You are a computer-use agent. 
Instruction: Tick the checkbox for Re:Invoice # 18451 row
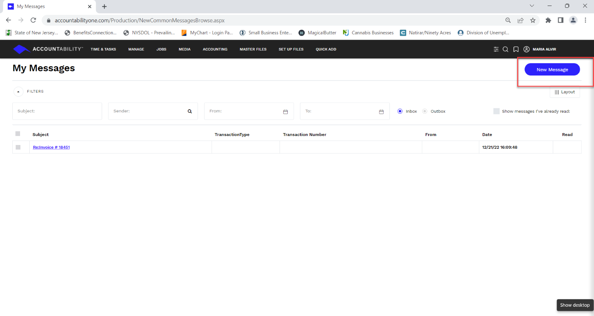tap(18, 147)
